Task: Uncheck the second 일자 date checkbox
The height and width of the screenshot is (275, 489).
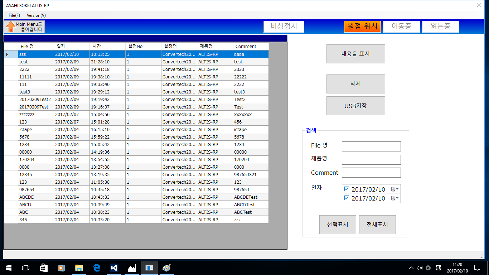Action: coord(347,198)
